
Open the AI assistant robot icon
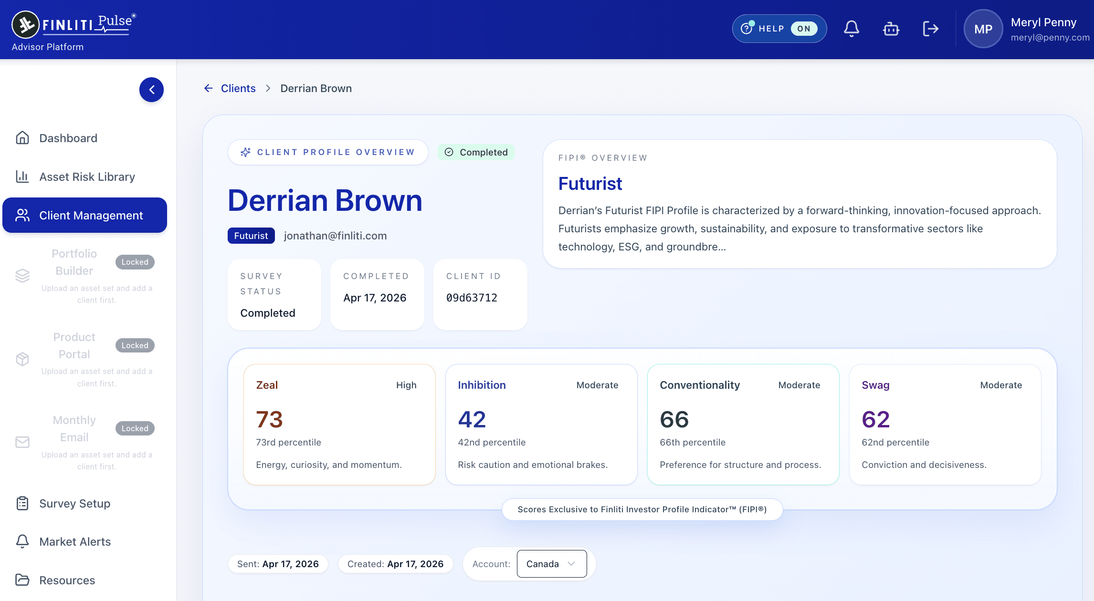click(891, 29)
